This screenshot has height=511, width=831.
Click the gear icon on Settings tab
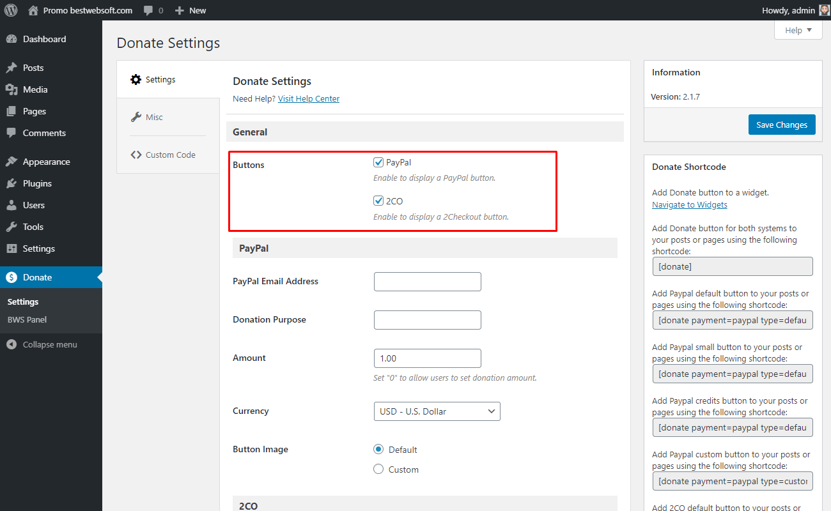[136, 79]
